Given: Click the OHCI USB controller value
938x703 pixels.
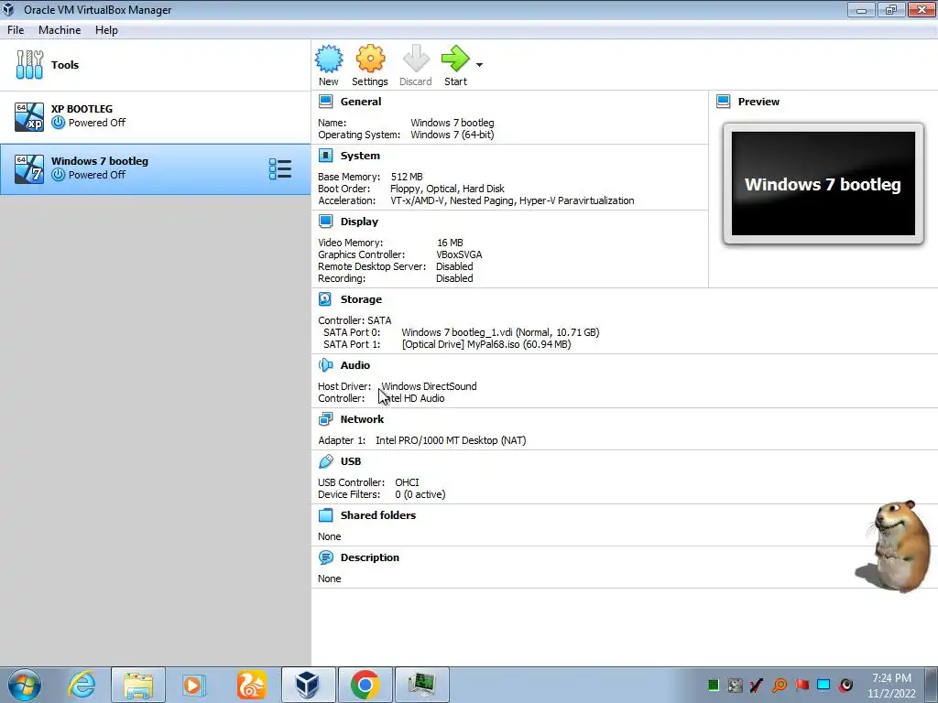Looking at the screenshot, I should 407,482.
